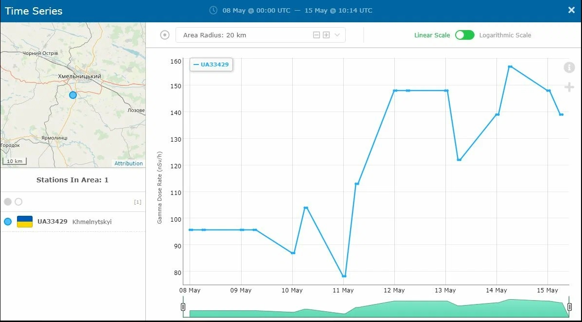Click the Stations In Area: 1 heading
582x322 pixels.
tap(72, 180)
